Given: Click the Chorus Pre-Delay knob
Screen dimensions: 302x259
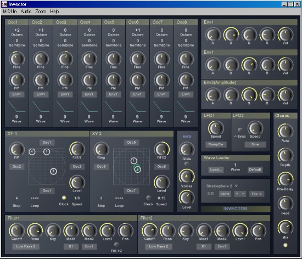Looking at the screenshot, I should pyautogui.click(x=285, y=179).
